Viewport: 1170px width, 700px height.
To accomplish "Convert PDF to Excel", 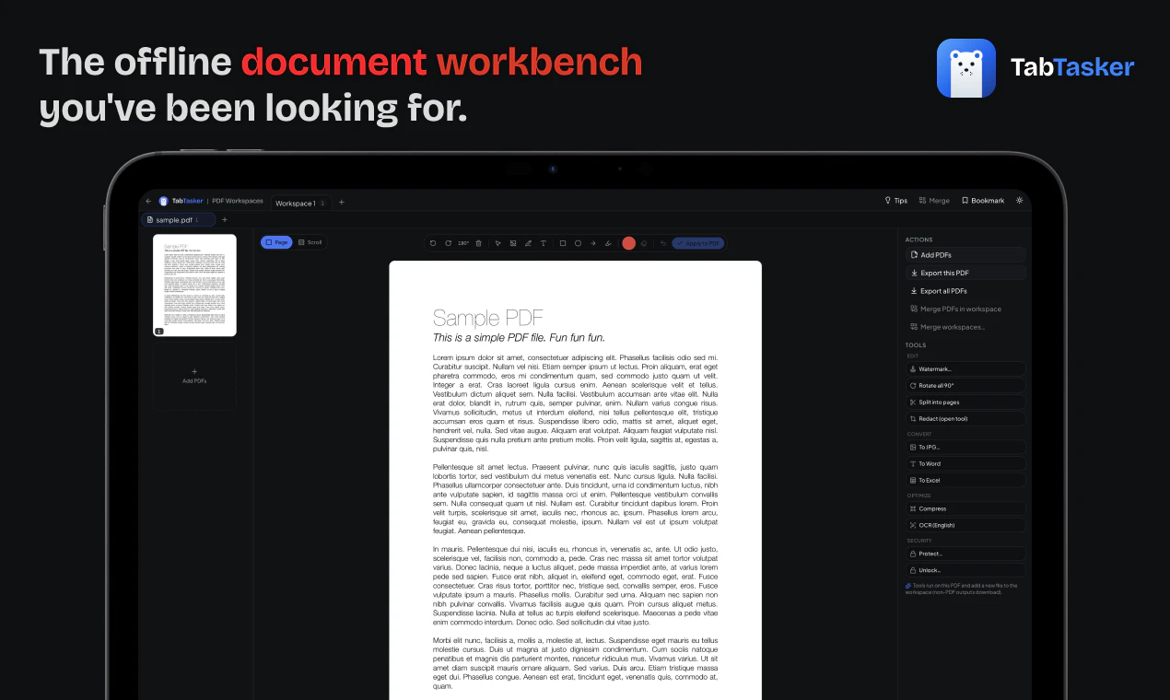I will pos(965,480).
